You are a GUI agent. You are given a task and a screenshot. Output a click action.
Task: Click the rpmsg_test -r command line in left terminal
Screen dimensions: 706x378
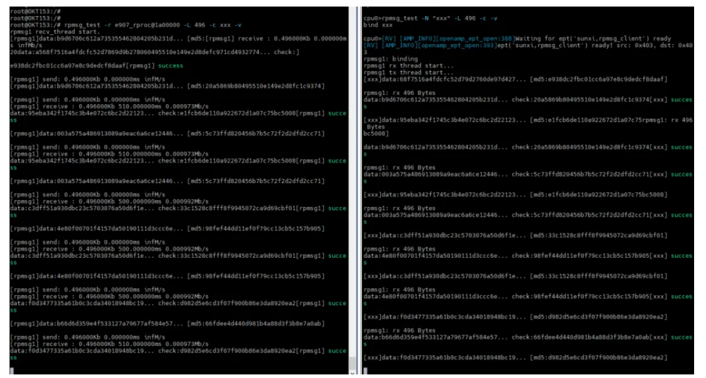tap(126, 24)
